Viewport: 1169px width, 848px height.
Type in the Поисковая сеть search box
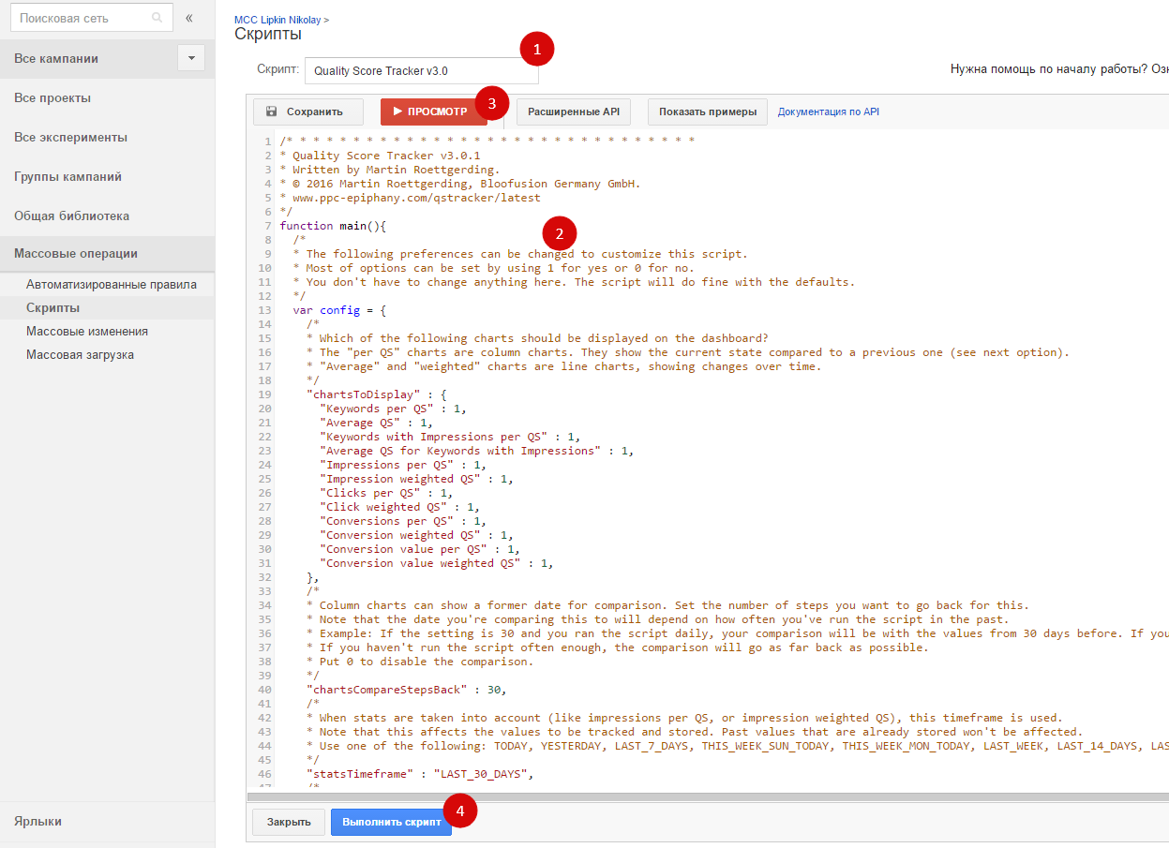[80, 18]
